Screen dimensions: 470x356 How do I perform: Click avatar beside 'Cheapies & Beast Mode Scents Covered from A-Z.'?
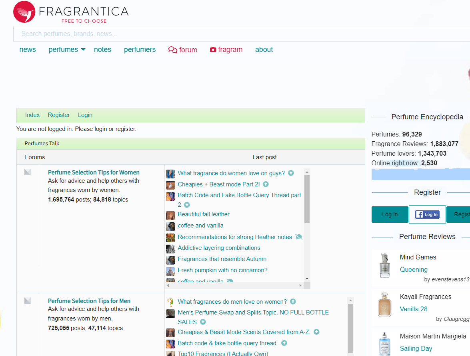pos(170,333)
